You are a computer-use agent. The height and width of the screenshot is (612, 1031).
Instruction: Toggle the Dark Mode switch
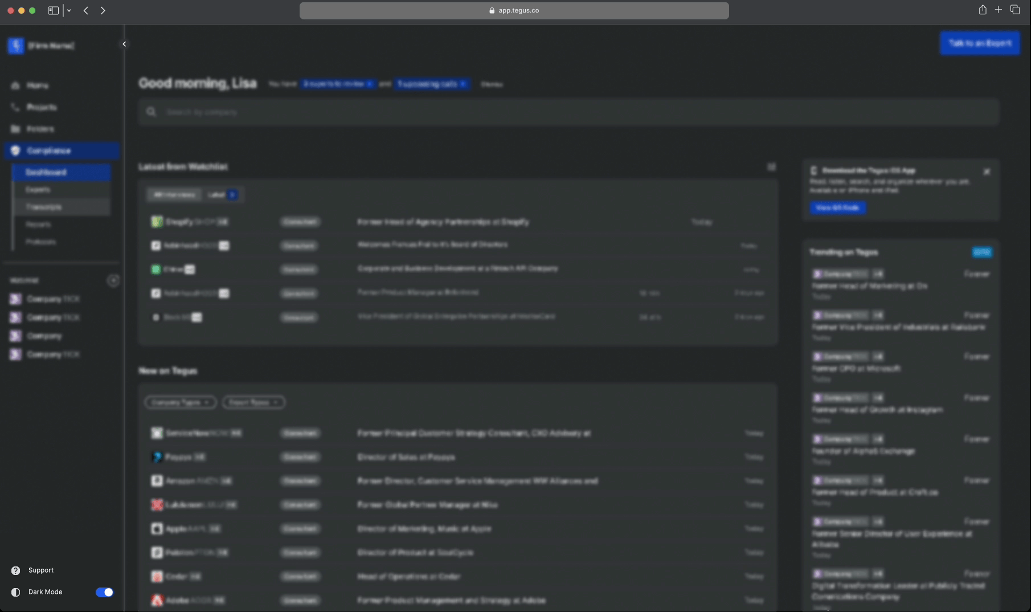(x=104, y=592)
